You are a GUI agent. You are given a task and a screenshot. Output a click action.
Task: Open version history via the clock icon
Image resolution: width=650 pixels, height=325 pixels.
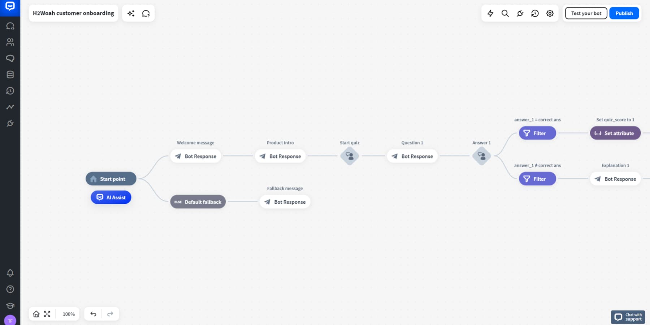tap(535, 13)
